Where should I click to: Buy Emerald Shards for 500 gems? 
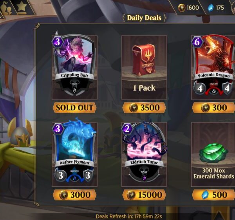click(213, 195)
